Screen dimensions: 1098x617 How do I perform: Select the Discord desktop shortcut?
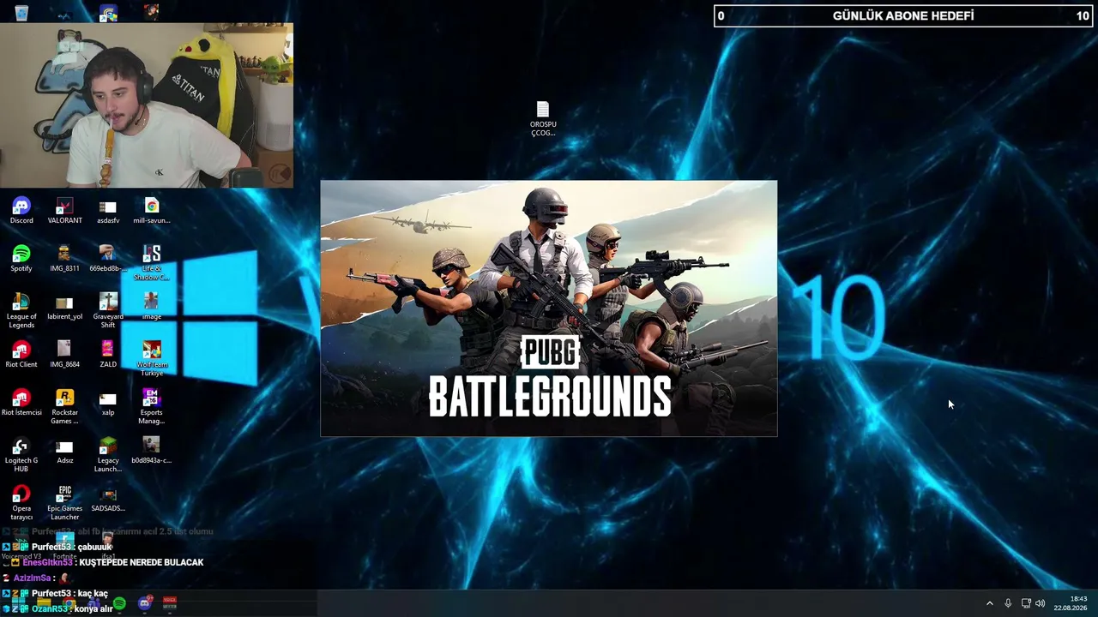(x=21, y=211)
